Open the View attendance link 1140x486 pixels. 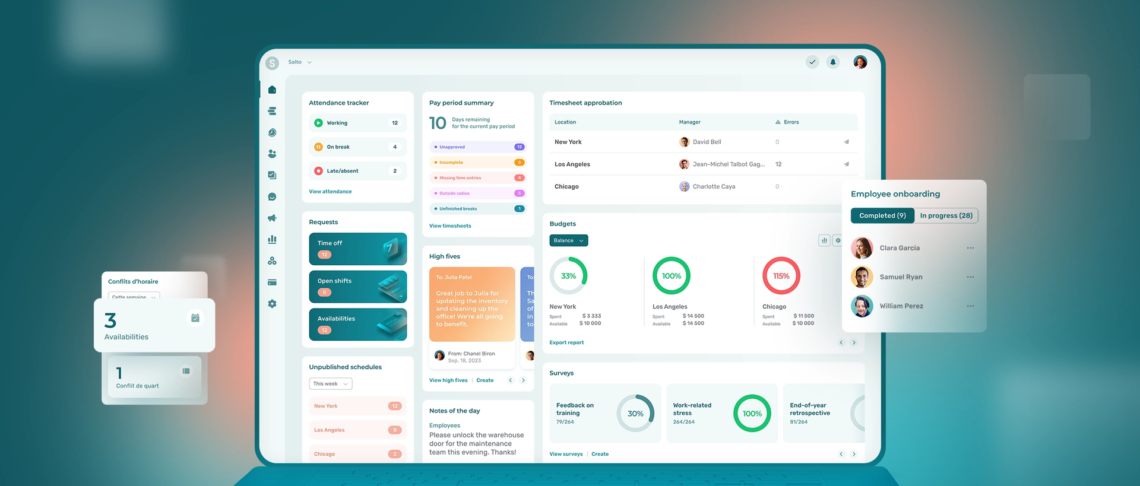point(330,192)
